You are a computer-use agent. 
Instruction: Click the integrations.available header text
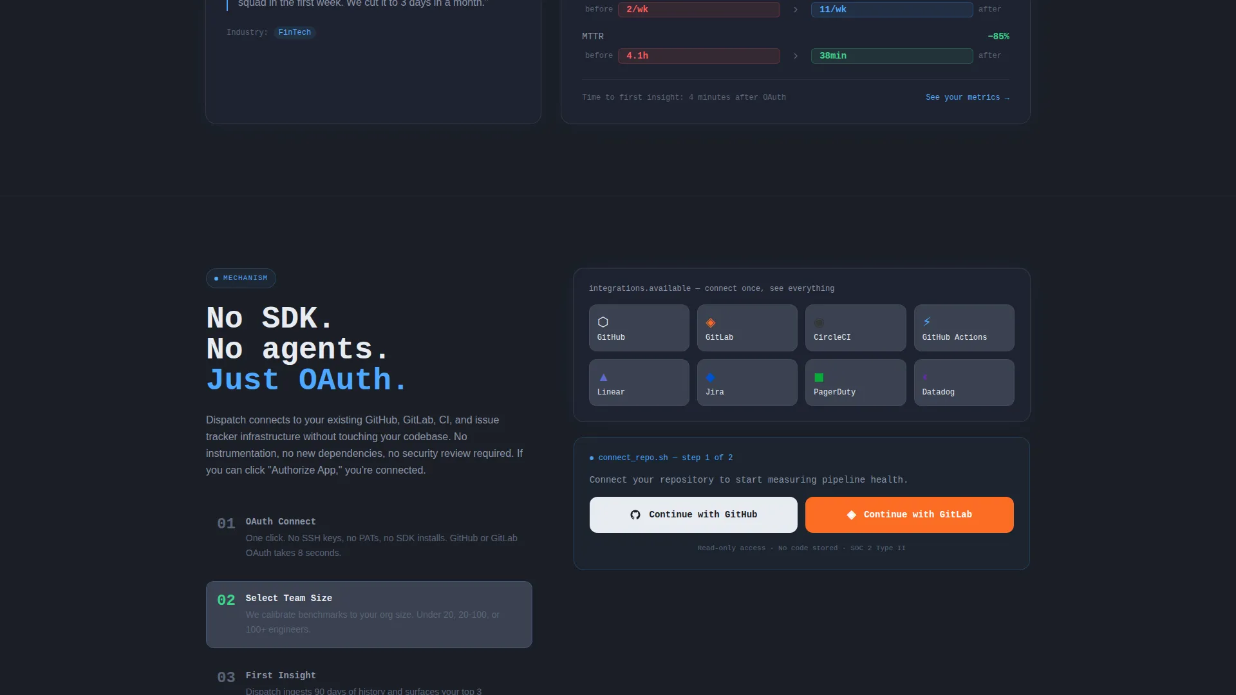[711, 288]
